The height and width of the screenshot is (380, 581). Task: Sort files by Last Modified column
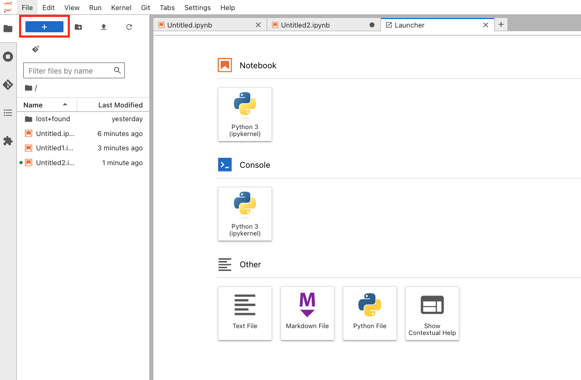tap(120, 105)
